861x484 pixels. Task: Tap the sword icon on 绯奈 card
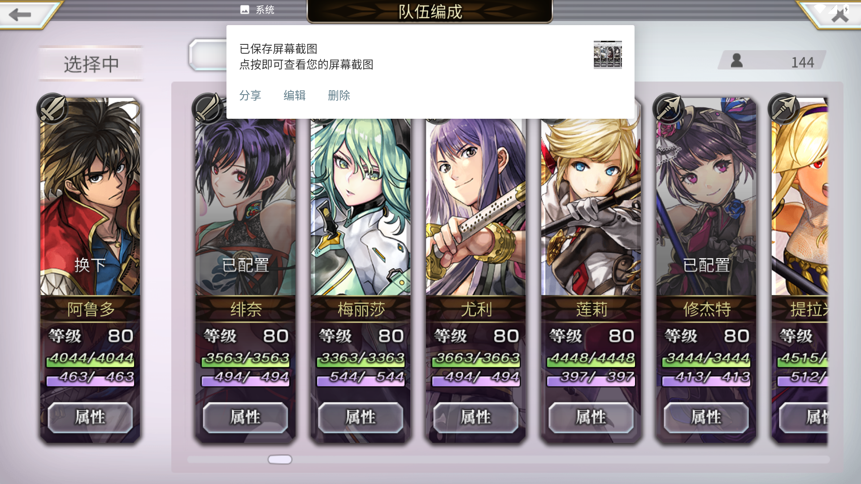tap(207, 108)
